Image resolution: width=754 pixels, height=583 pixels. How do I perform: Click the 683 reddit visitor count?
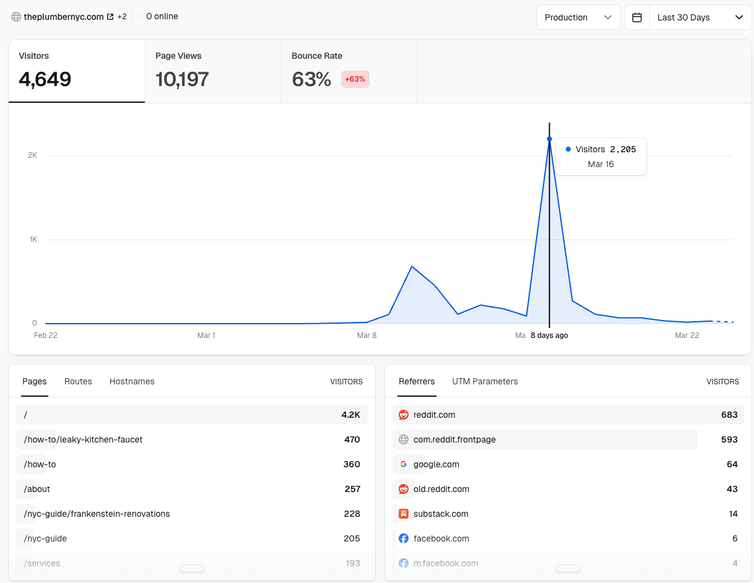pos(729,415)
